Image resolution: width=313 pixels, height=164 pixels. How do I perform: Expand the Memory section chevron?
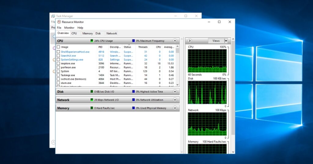point(175,108)
